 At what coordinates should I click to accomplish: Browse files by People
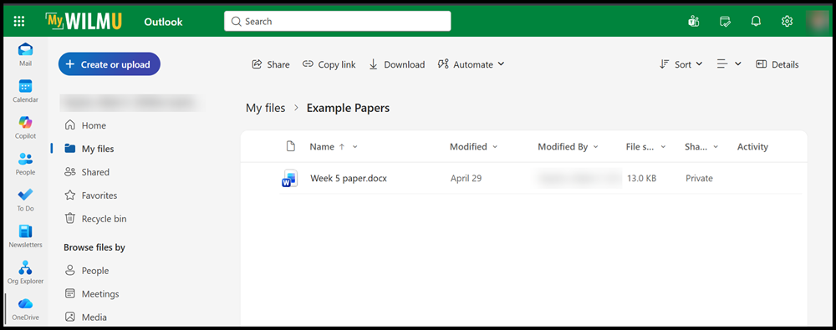pyautogui.click(x=87, y=271)
